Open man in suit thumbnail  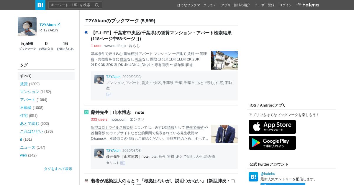click(224, 134)
